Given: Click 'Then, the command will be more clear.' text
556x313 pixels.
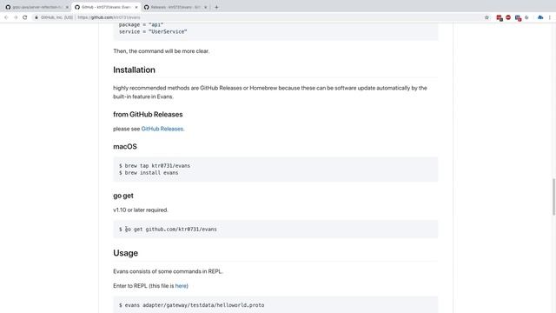Looking at the screenshot, I should coord(162,51).
